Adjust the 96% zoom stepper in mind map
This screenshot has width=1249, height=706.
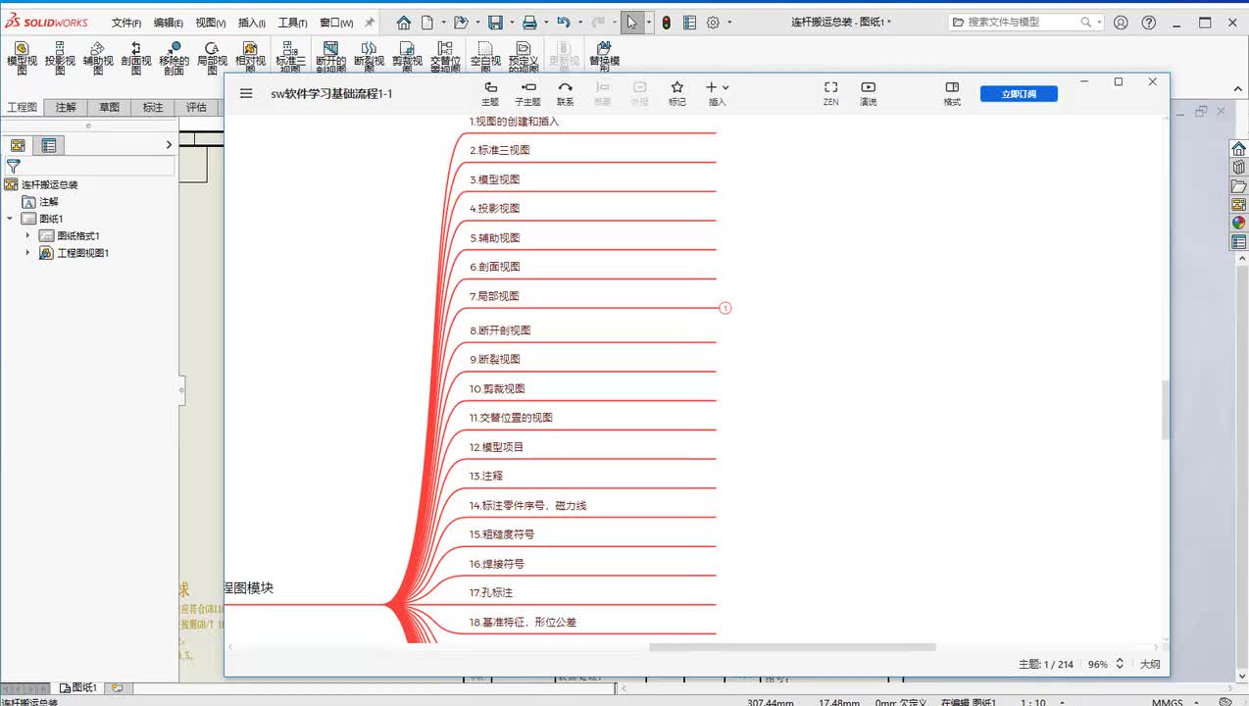click(x=1120, y=664)
